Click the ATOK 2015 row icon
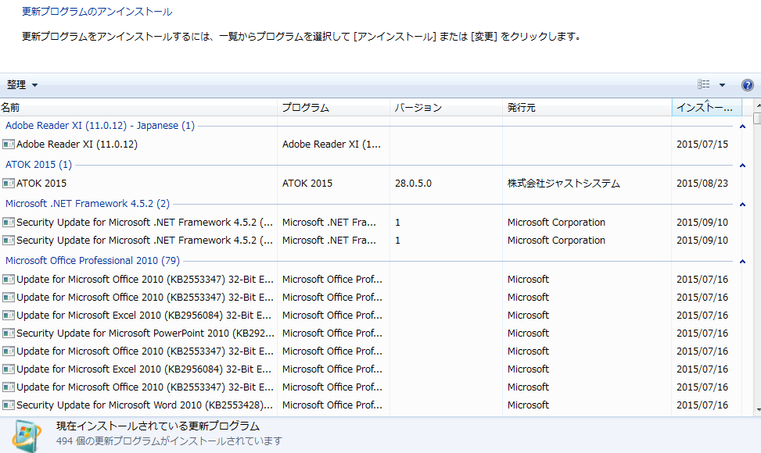Viewport: 761px width, 453px height. coord(9,184)
